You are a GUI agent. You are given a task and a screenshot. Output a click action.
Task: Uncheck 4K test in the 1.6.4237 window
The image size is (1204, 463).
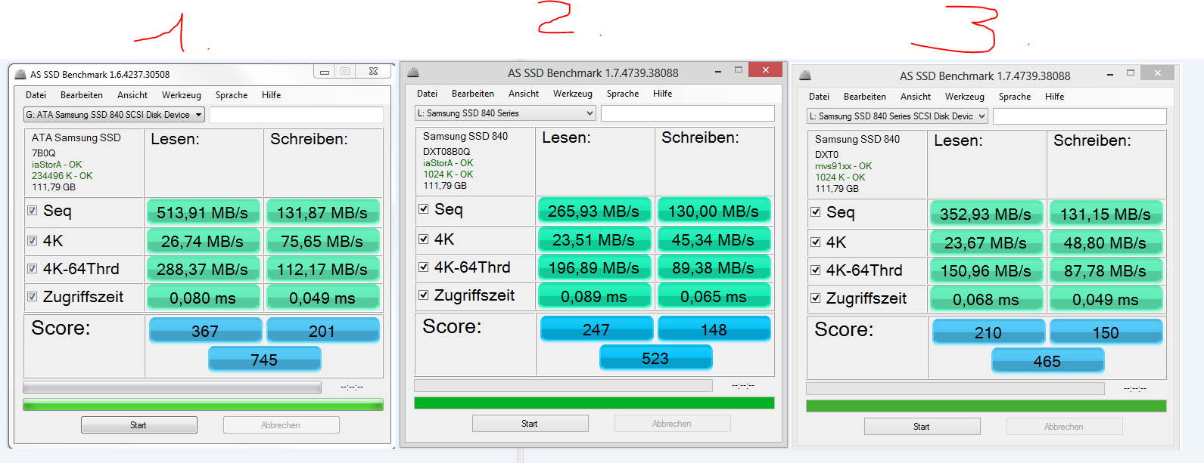[x=32, y=241]
